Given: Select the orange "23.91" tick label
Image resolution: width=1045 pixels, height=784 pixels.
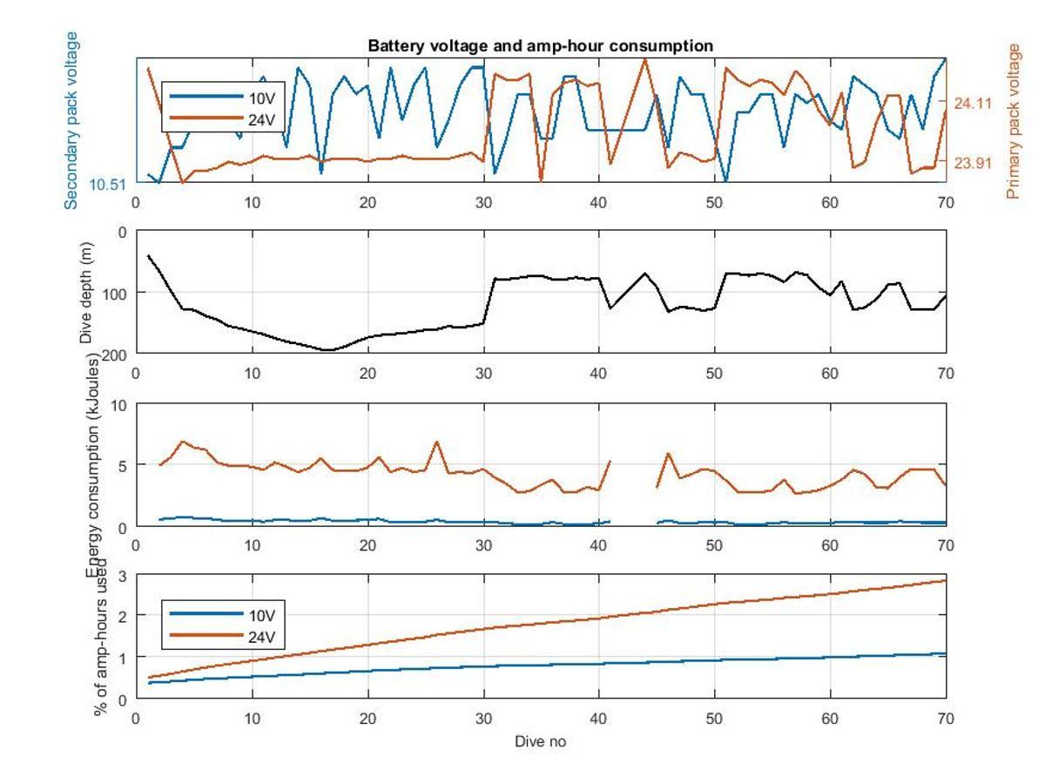Looking at the screenshot, I should tap(973, 162).
